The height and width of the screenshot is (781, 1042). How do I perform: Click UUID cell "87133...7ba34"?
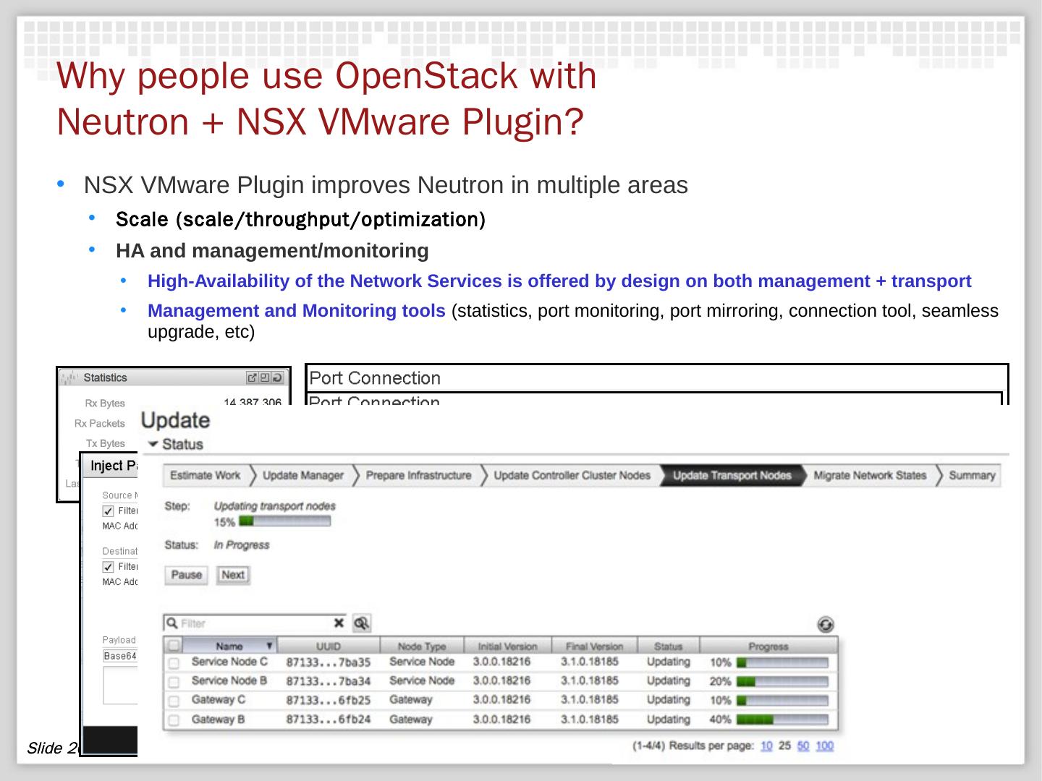tap(329, 681)
